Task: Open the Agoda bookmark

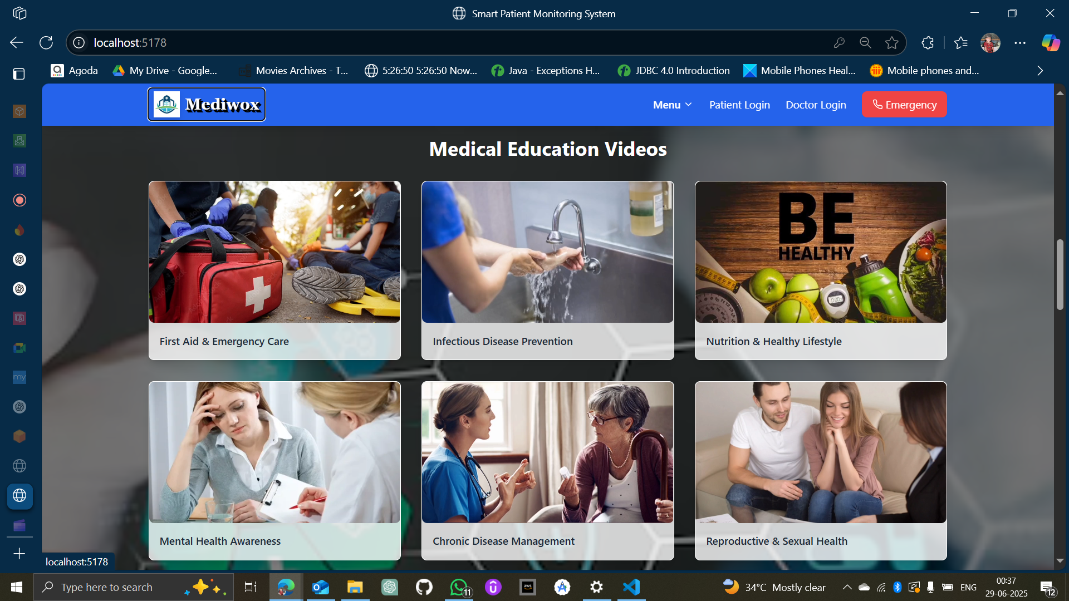Action: click(75, 71)
